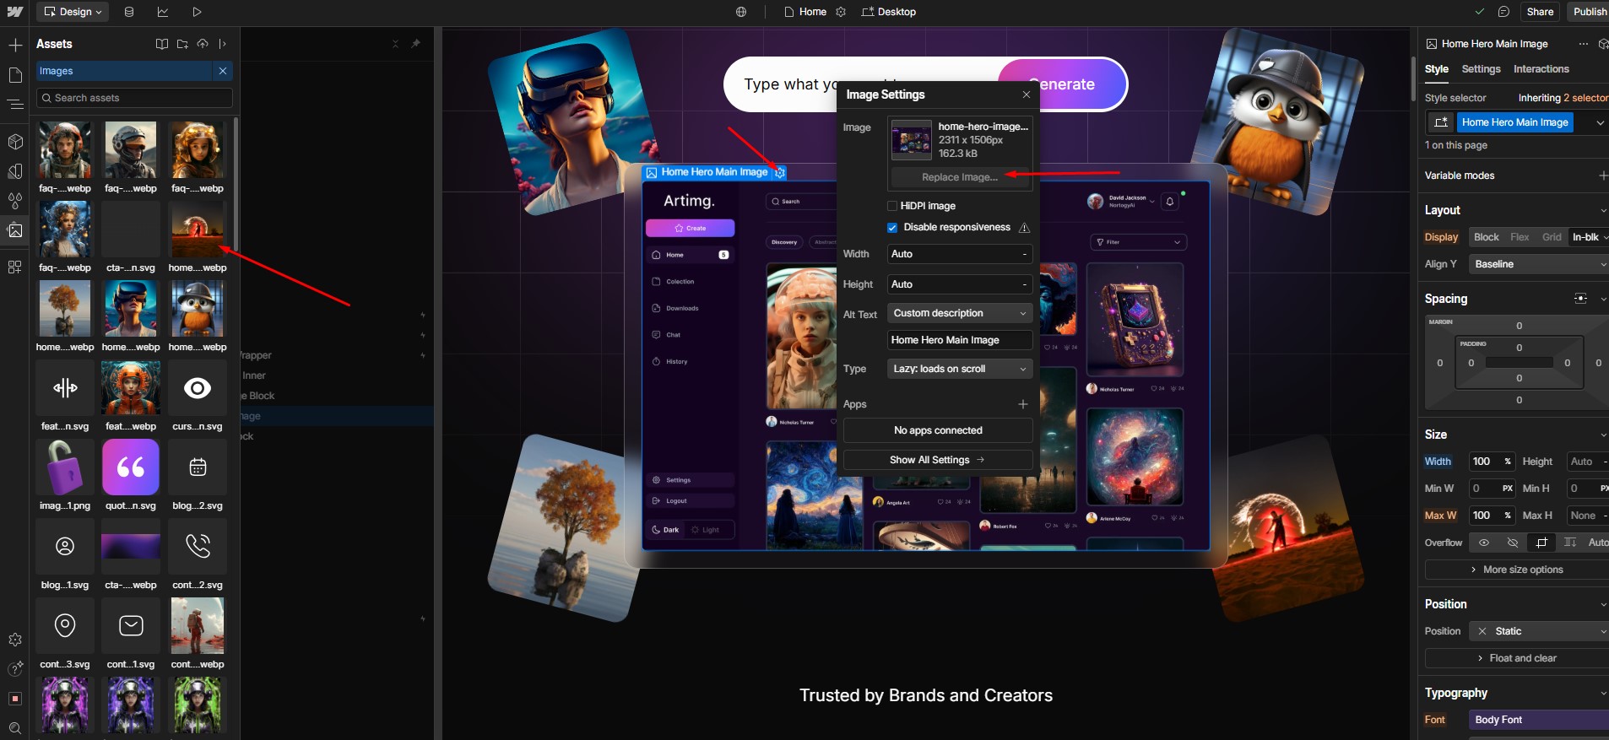This screenshot has height=740, width=1609.
Task: Click the Images filter tag in Assets
Action: point(125,71)
